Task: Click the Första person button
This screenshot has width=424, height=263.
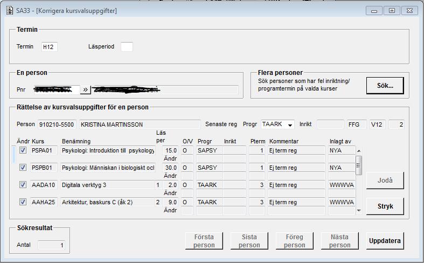Action: click(204, 240)
